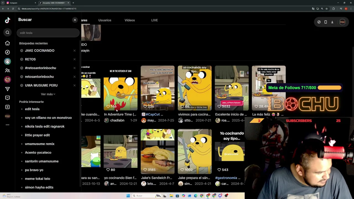Open the profile avatar top right
The height and width of the screenshot is (199, 354).
tap(342, 22)
